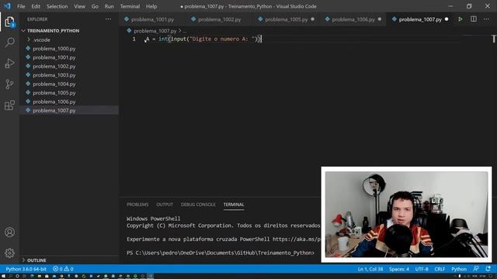The height and width of the screenshot is (279, 497).
Task: Open the Accounts menu icon
Action: click(x=9, y=232)
